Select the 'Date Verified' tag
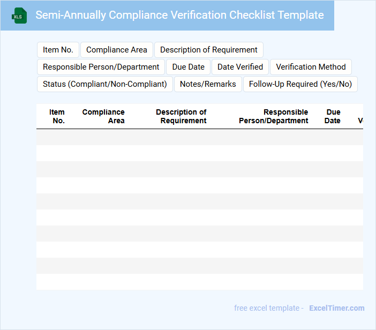The image size is (376, 330). pos(240,67)
